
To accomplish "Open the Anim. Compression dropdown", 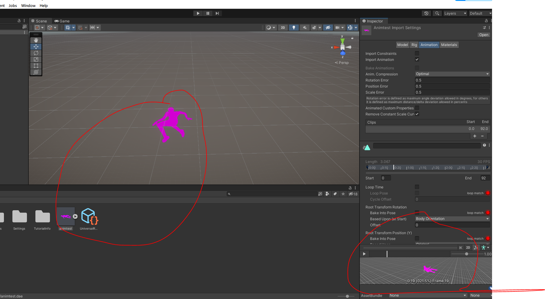I will (452, 74).
